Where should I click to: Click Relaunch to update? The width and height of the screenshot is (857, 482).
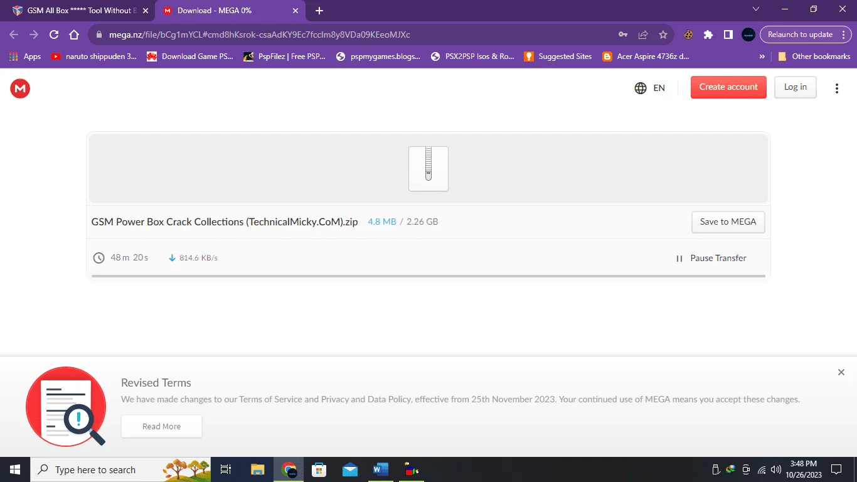coord(805,35)
